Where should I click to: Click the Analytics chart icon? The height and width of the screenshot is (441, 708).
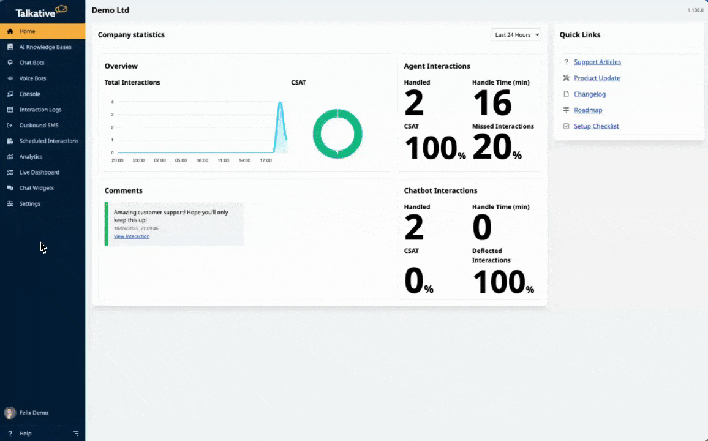point(10,157)
